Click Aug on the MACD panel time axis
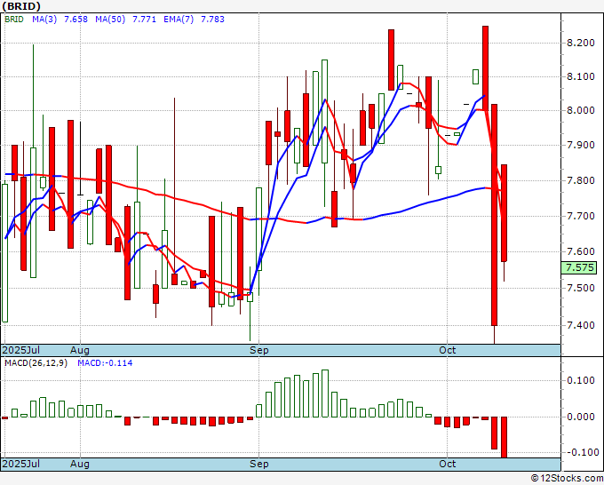Image resolution: width=604 pixels, height=485 pixels. point(80,464)
